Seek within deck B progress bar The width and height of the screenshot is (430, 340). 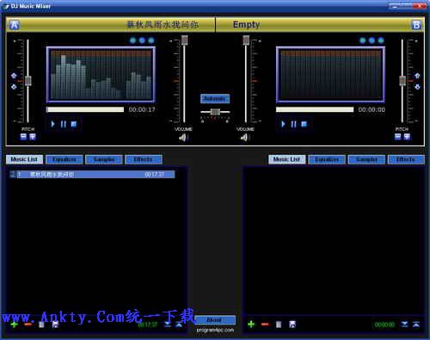pyautogui.click(x=315, y=109)
